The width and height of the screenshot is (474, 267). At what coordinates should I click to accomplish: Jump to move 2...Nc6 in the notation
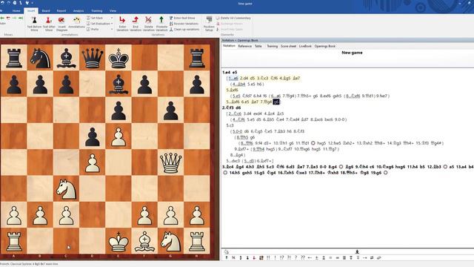tap(236, 113)
